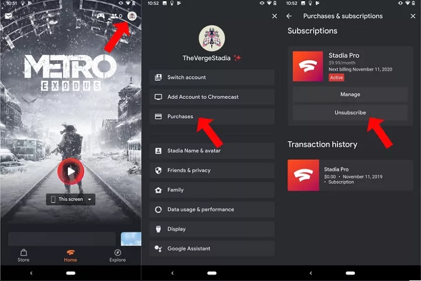Click the Manage button

(x=350, y=94)
